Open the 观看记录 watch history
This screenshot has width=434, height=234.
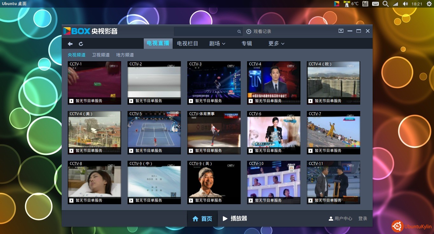click(259, 31)
